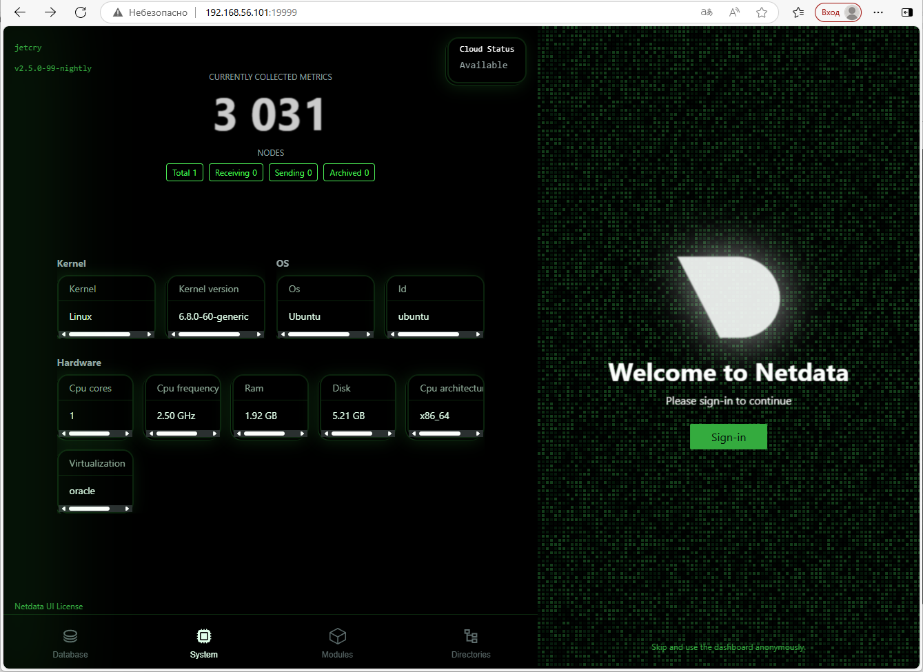Click the Cloud Status Available box
This screenshot has width=923, height=672.
(x=487, y=61)
